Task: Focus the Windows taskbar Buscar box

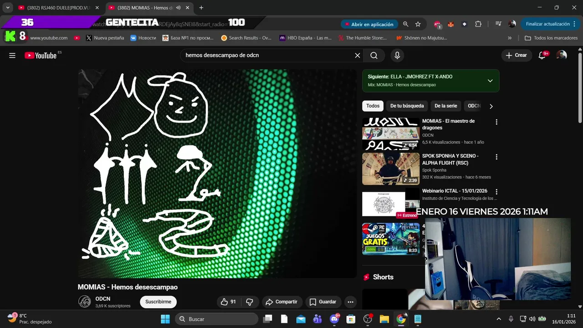Action: coord(216,319)
